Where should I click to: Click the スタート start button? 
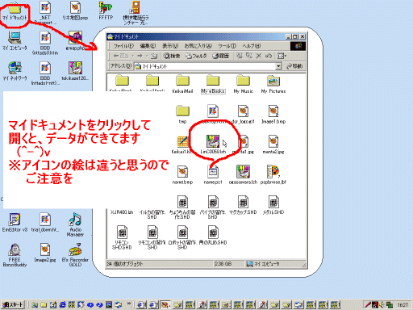point(13,305)
